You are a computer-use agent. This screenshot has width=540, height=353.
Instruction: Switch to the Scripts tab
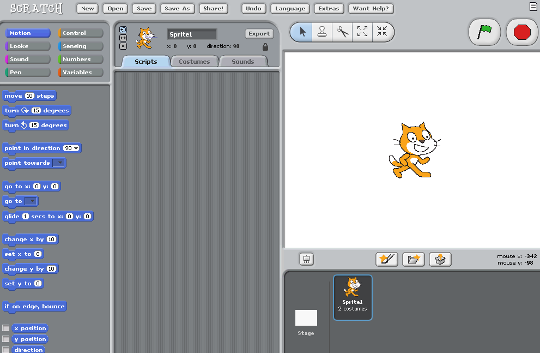pyautogui.click(x=146, y=61)
